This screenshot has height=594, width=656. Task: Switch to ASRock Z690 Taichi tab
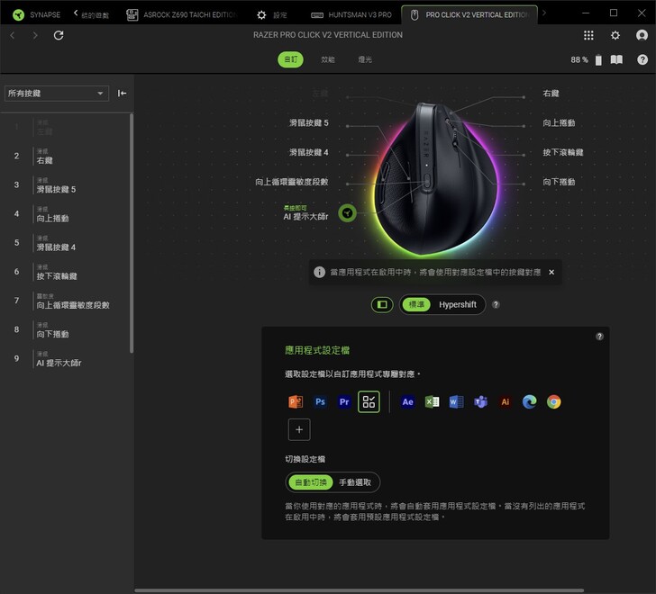point(182,15)
